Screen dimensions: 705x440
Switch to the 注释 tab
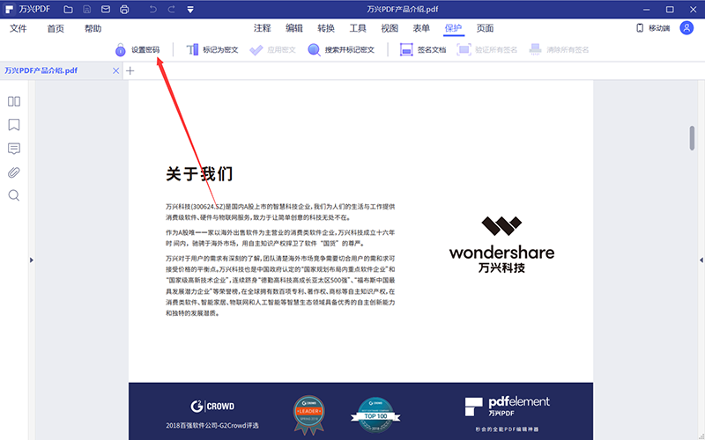coord(262,28)
